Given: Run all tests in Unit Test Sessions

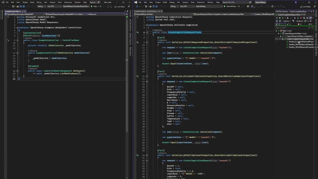Looking at the screenshot, I should [x=280, y=18].
